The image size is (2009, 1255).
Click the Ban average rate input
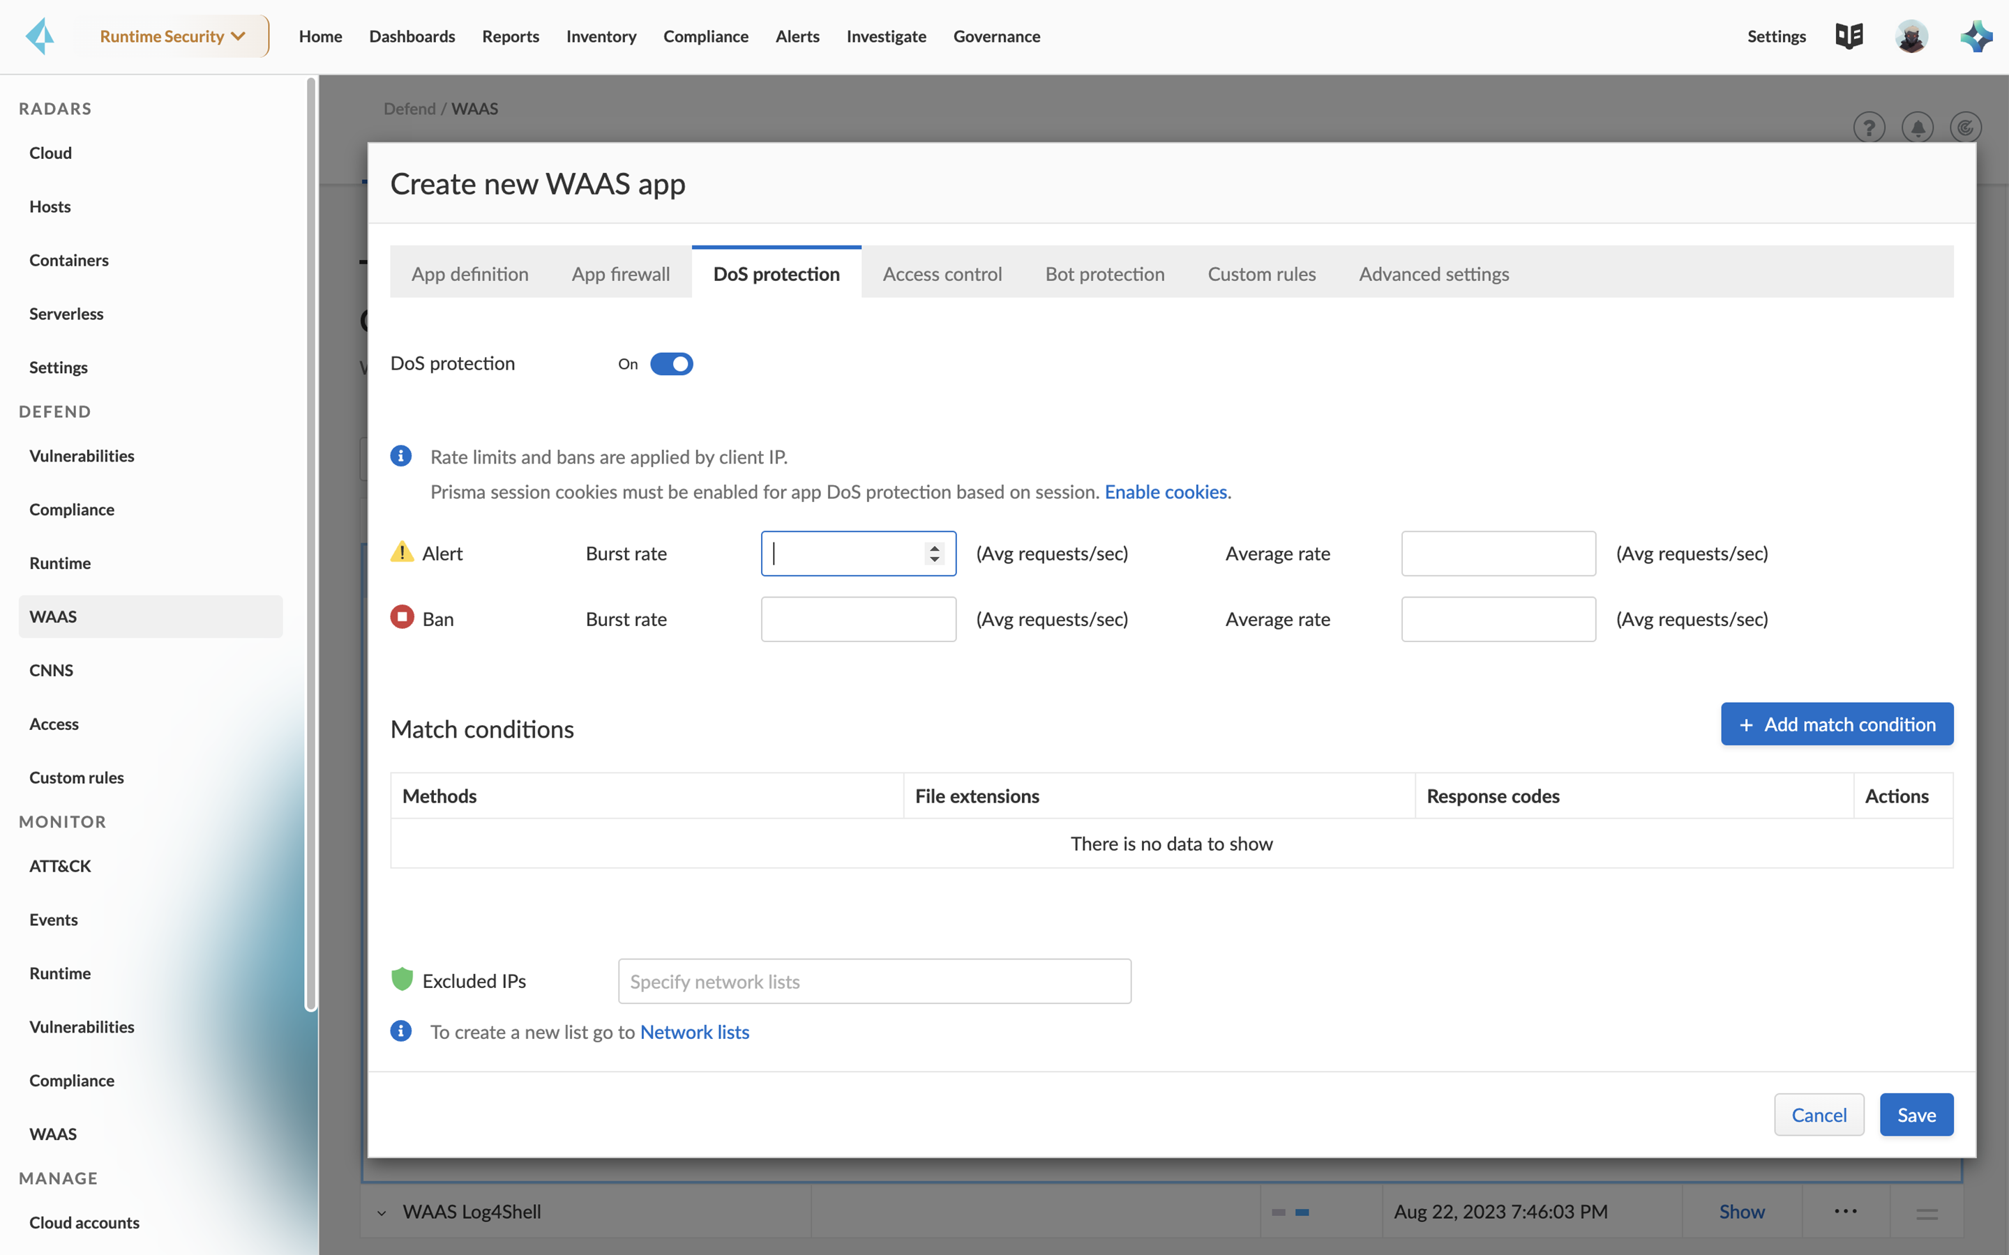coord(1498,619)
